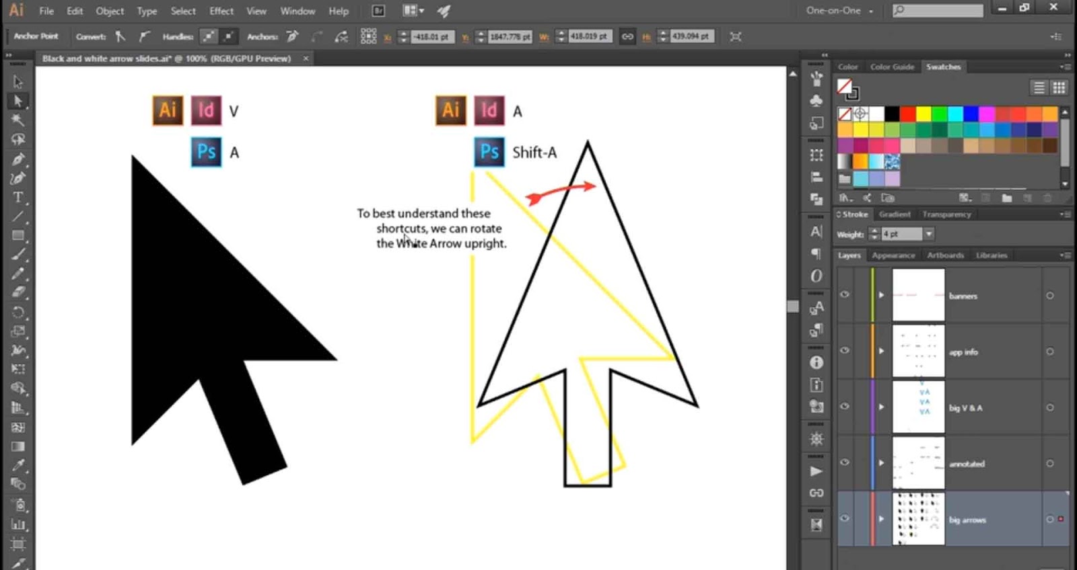Click target circle of banners layer
This screenshot has width=1077, height=570.
[x=1050, y=296]
